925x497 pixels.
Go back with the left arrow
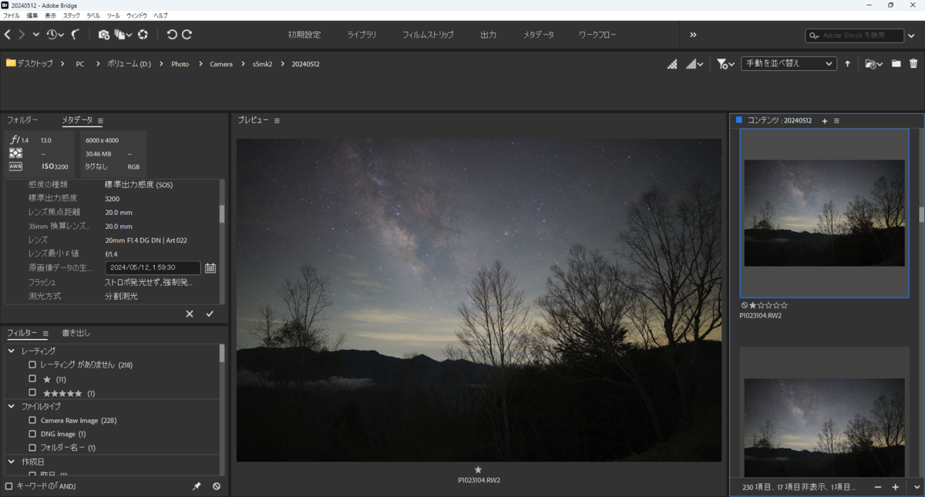pos(8,35)
